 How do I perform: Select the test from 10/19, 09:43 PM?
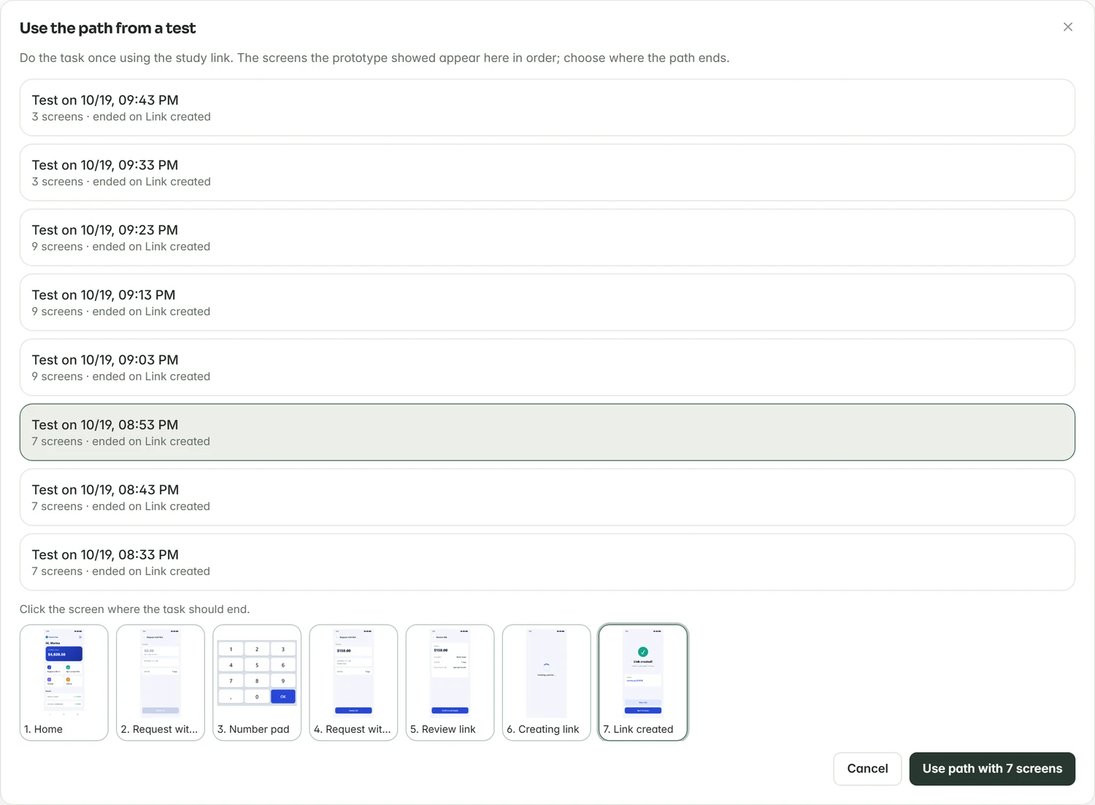[547, 107]
